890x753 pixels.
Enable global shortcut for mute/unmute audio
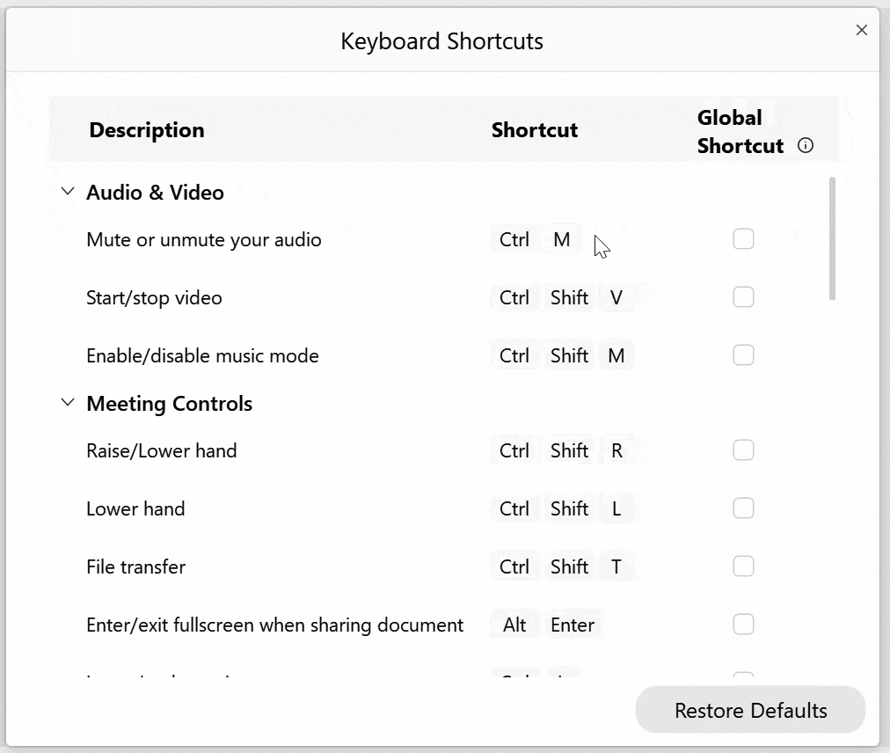coord(743,239)
